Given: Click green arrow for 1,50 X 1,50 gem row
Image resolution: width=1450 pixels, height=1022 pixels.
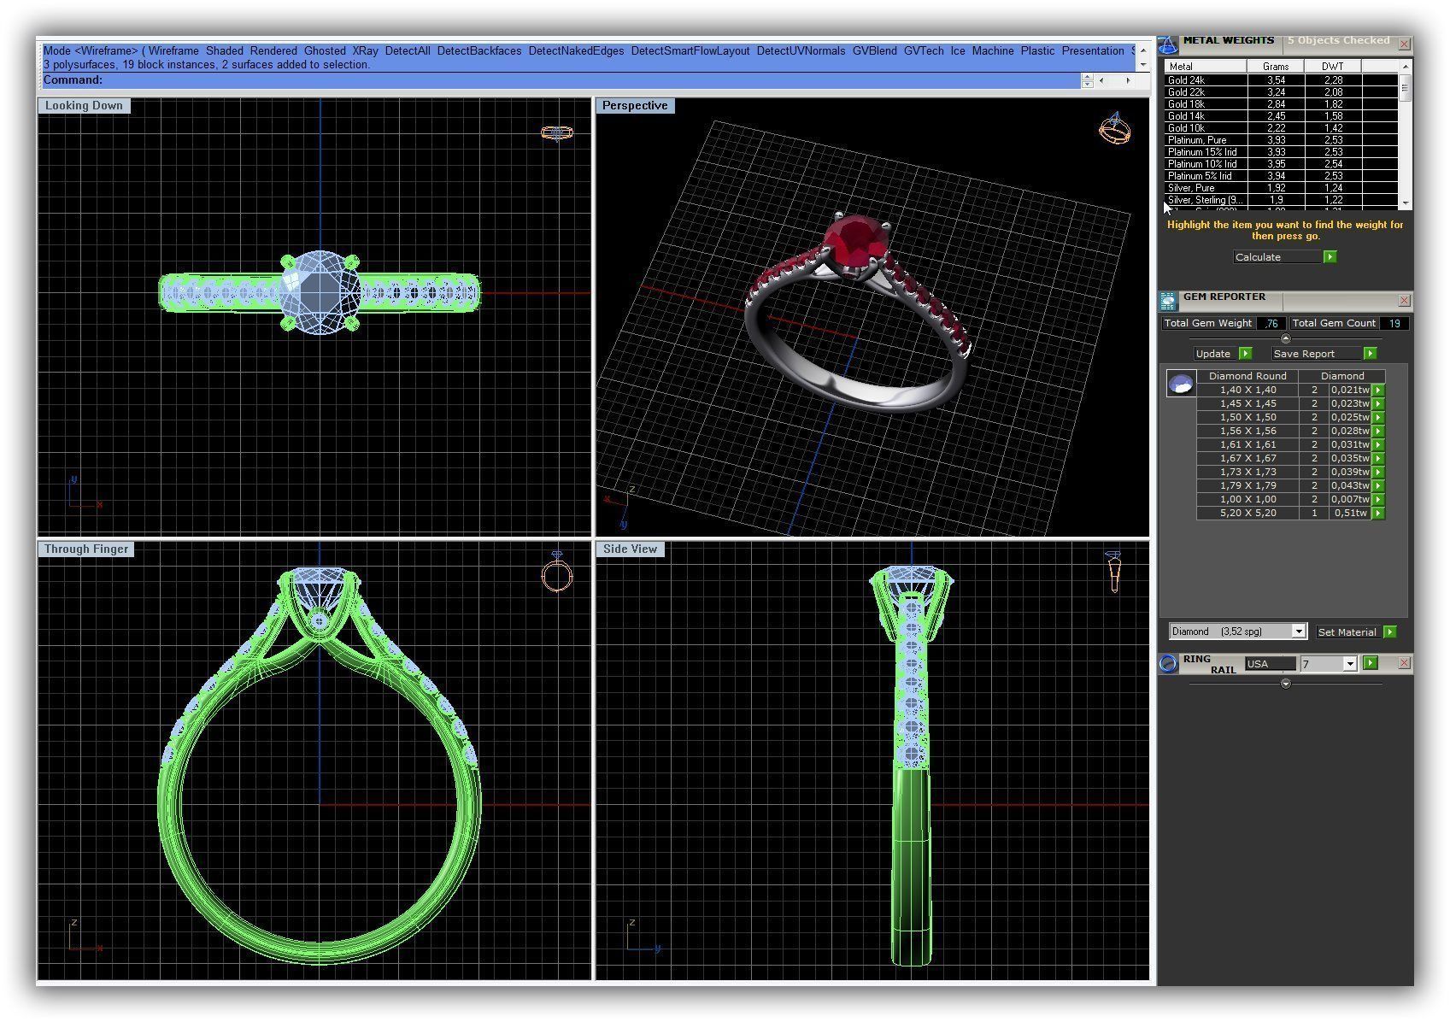Looking at the screenshot, I should pos(1378,417).
